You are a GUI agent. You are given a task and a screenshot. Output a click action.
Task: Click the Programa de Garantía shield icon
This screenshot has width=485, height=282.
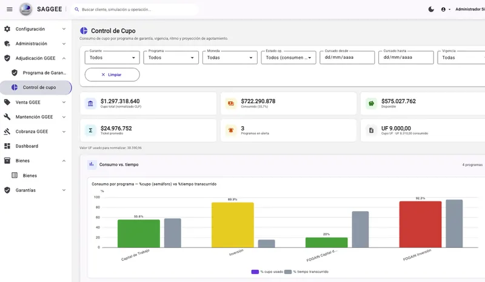tap(15, 73)
